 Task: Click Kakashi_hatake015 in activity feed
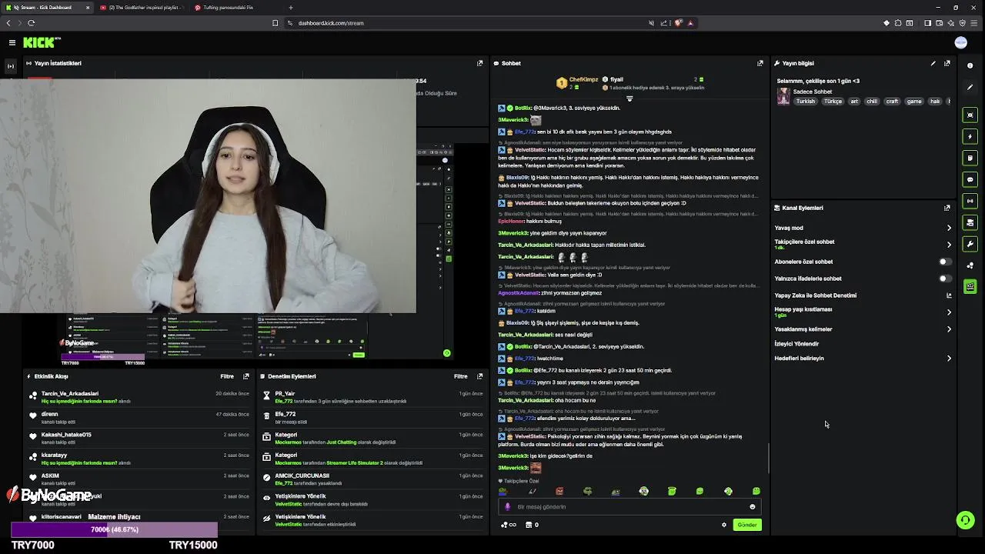66,435
